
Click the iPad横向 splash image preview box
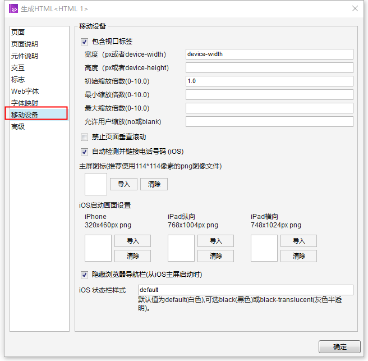pos(264,248)
